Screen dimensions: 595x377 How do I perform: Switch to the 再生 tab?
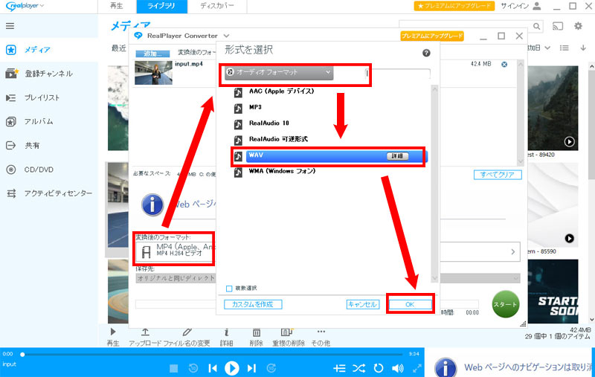tap(117, 6)
